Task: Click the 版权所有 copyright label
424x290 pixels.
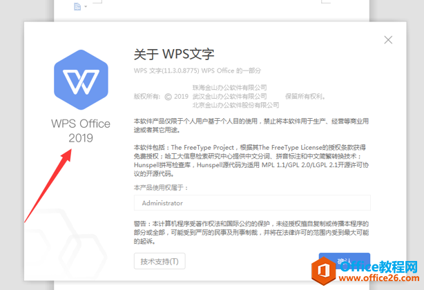Action: pyautogui.click(x=147, y=97)
